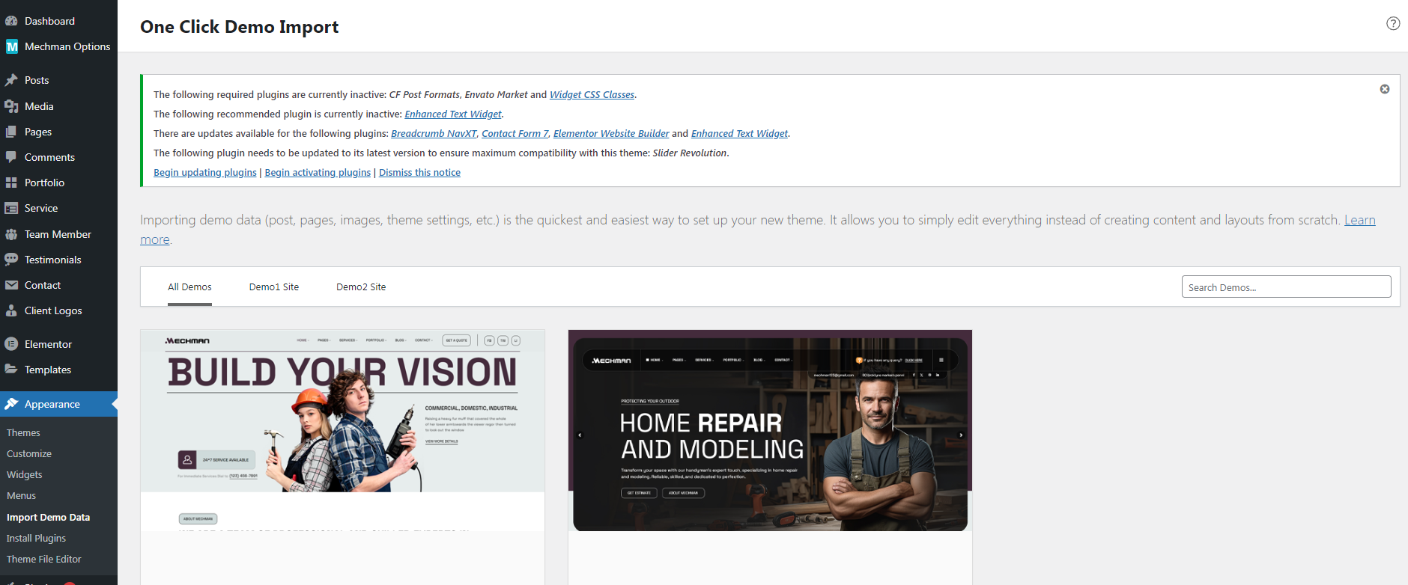The image size is (1408, 585).
Task: Click the Begin activating plugins link
Action: [318, 173]
